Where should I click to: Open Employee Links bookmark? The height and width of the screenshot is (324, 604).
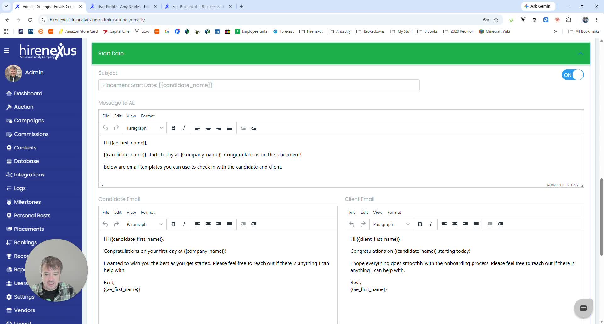click(x=251, y=31)
